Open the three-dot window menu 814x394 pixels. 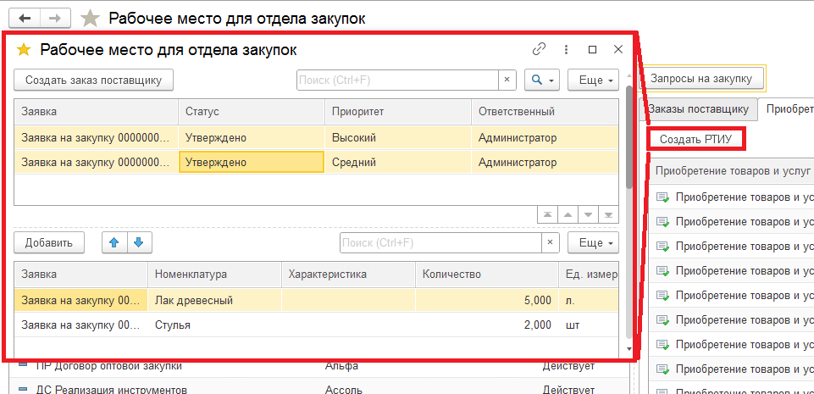pos(566,49)
